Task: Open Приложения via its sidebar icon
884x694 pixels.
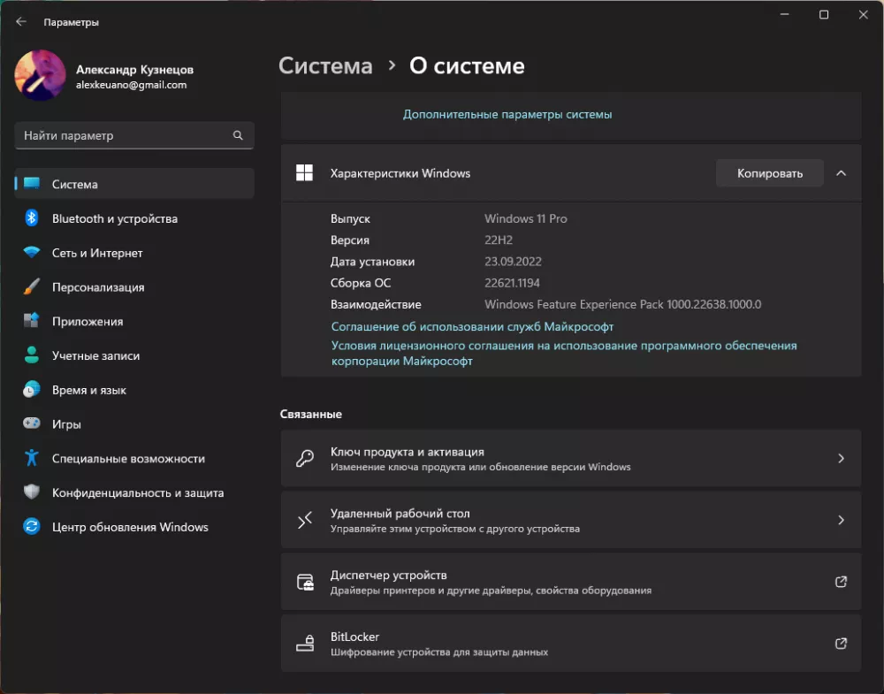Action: click(x=32, y=321)
